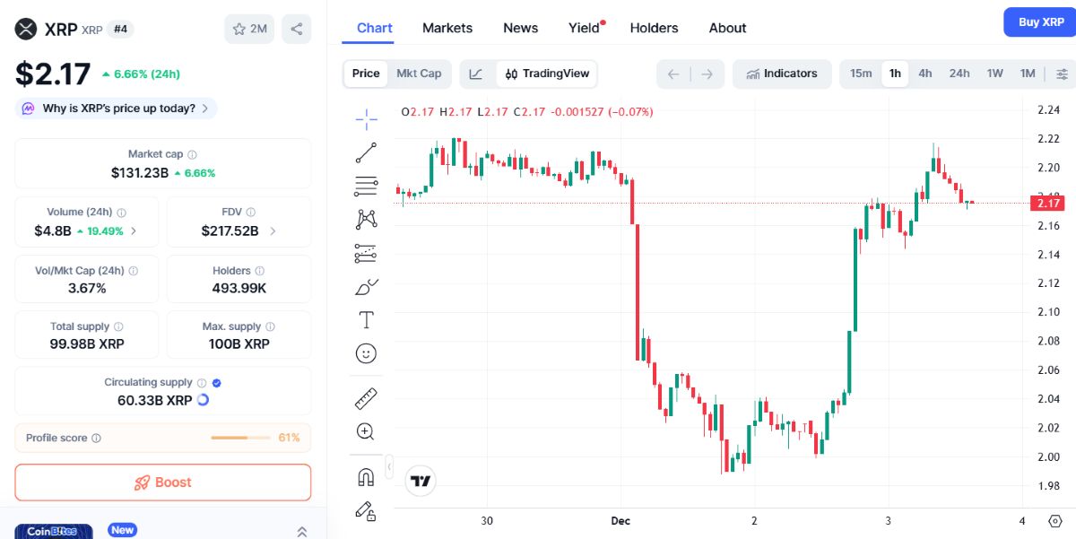Select the ruler measure tool
Screen dimensions: 1076x539
pyautogui.click(x=366, y=398)
